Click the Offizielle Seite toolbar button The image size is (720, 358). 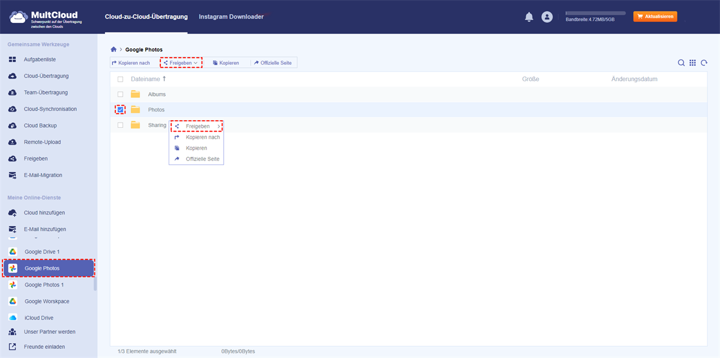pyautogui.click(x=272, y=62)
